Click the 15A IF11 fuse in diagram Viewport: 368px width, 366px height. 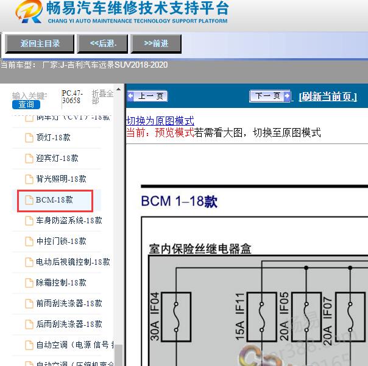(262, 317)
